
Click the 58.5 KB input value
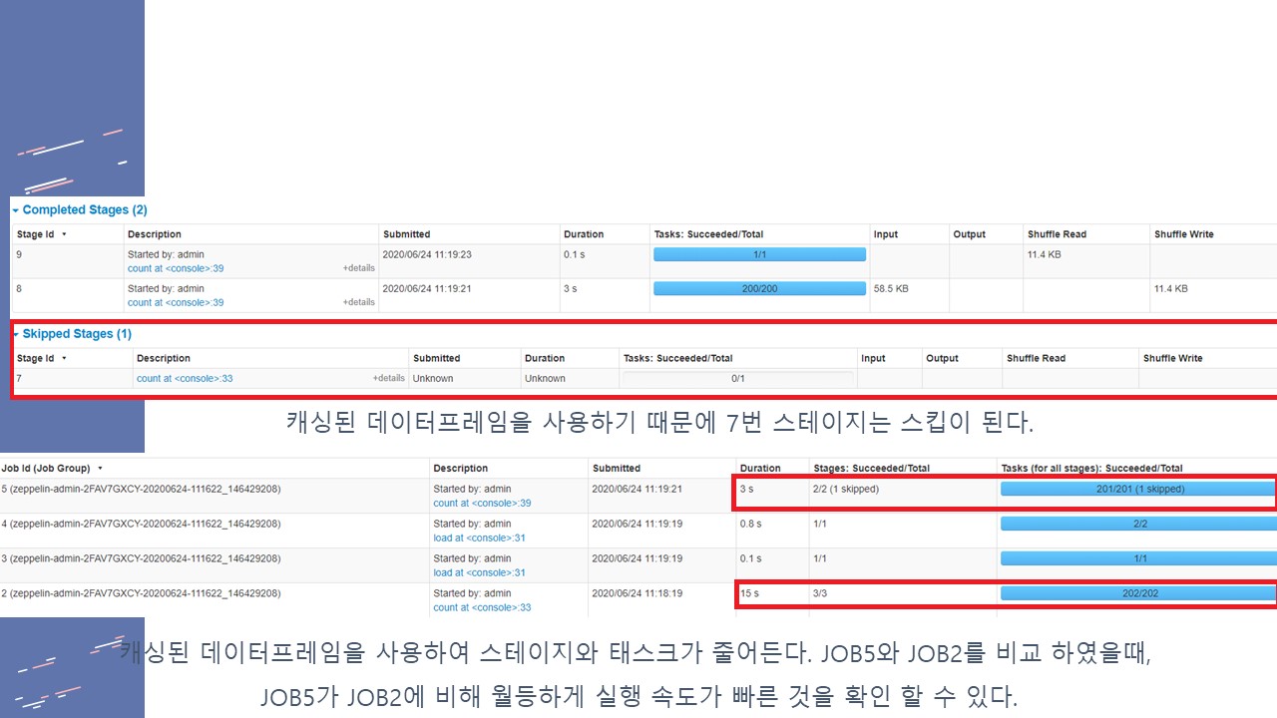click(891, 288)
